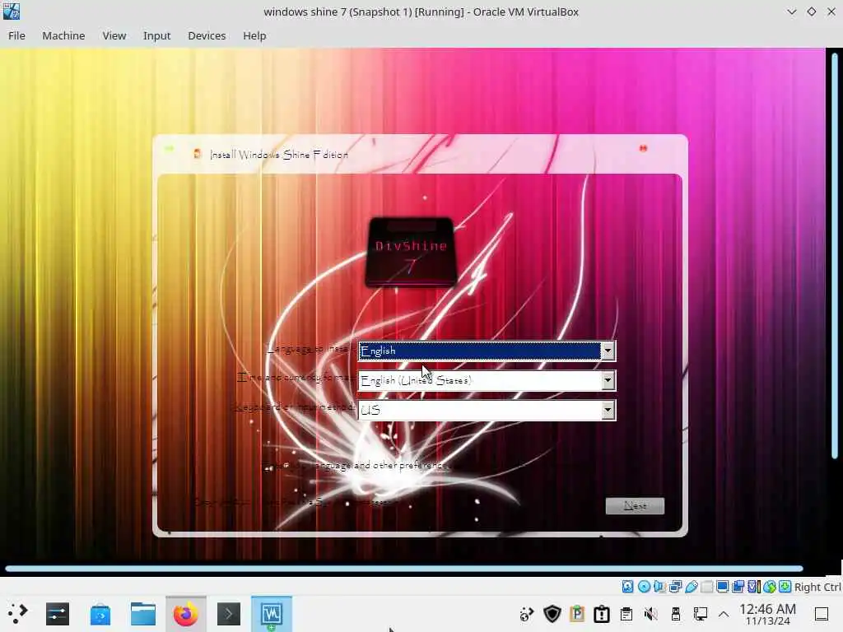Viewport: 843px width, 632px height.
Task: Click the hard disk activity status icon
Action: pos(627,586)
